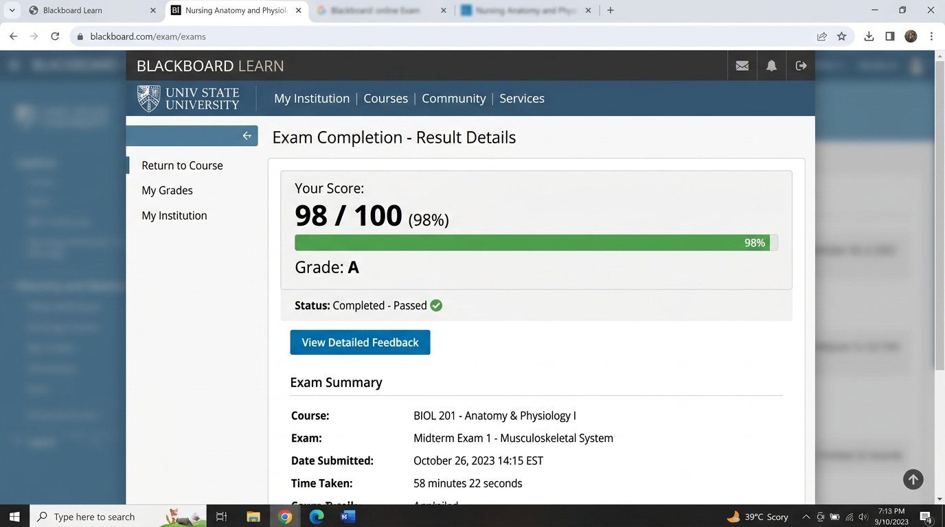Click the Blackboard logout icon
Screen dimensions: 945x527
click(801, 66)
